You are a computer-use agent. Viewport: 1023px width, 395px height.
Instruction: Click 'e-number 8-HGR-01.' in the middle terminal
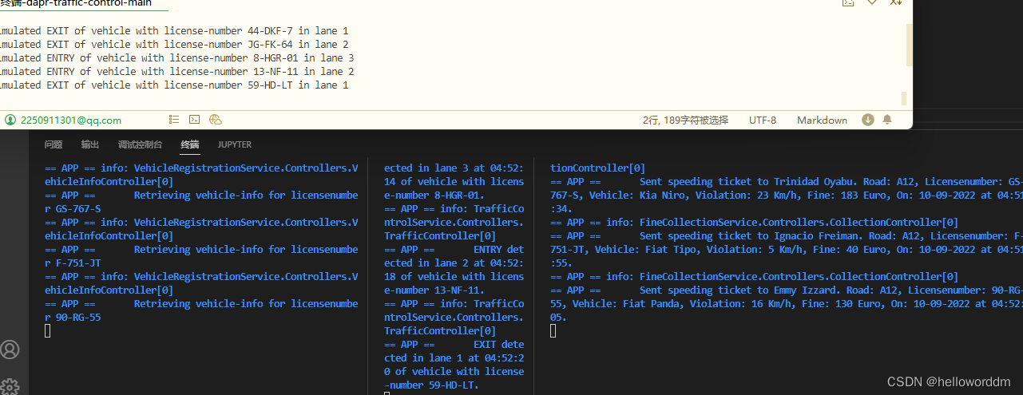434,196
